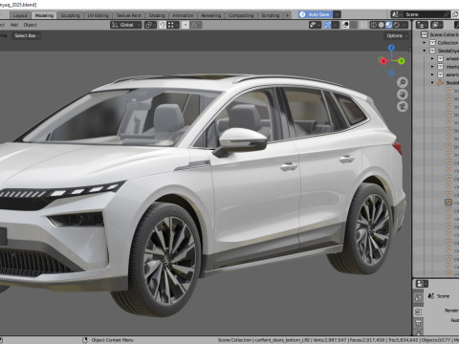Viewport: 459px width, 344px height.
Task: Toggle the camera view icon
Action: pos(403,106)
